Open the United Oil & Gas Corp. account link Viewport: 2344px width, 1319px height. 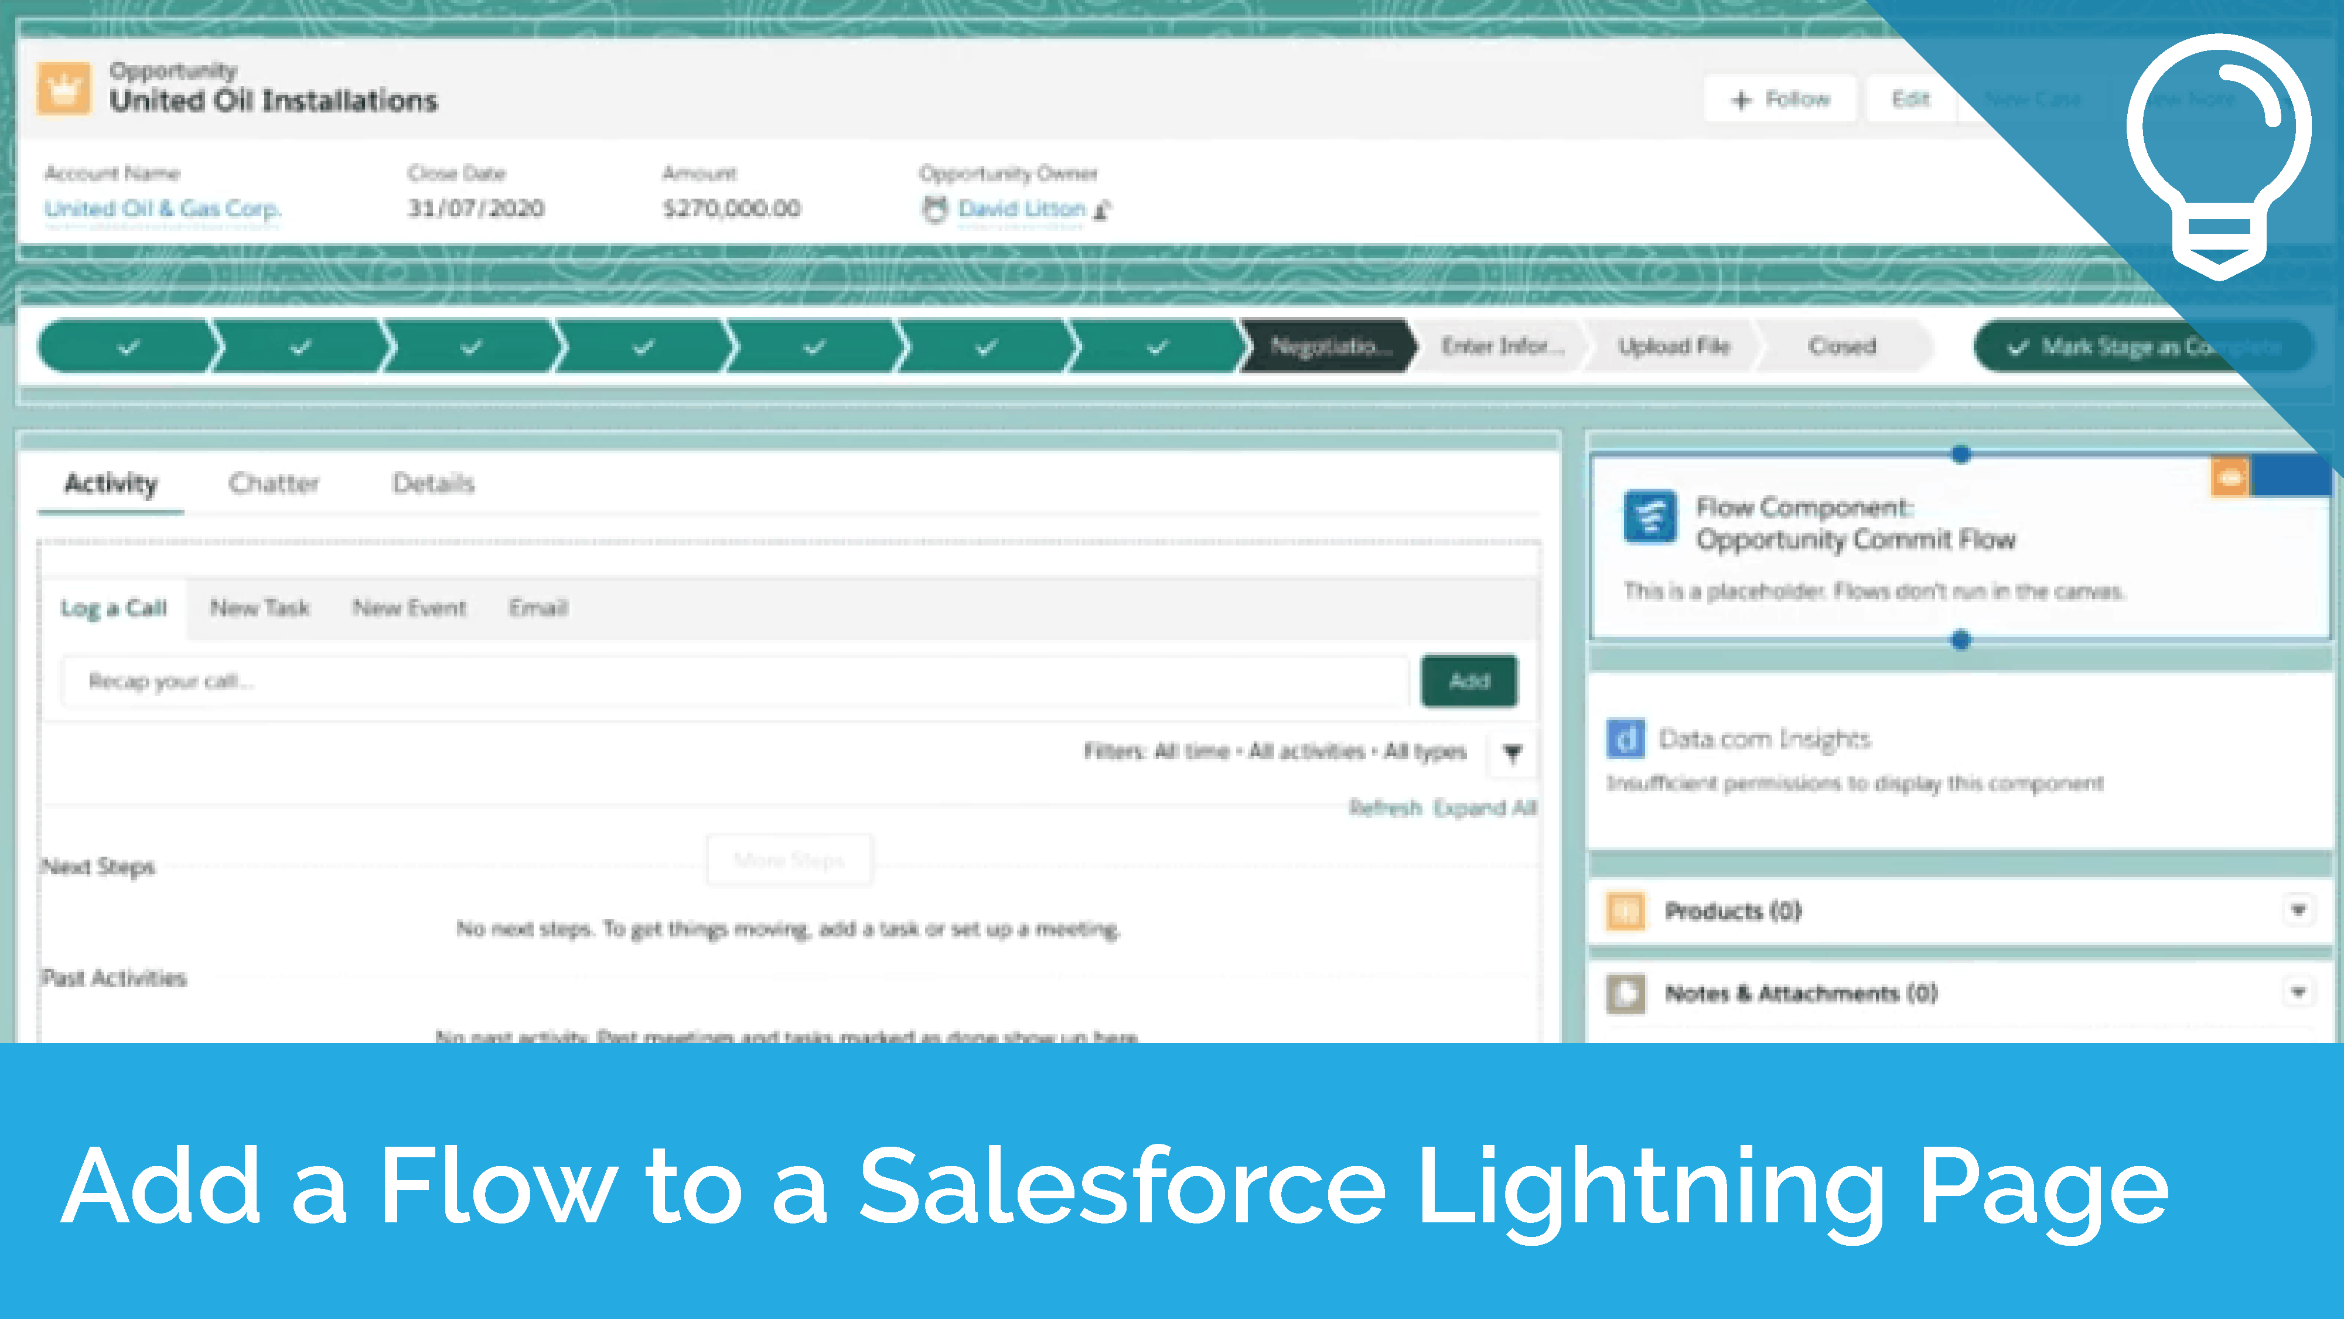click(x=163, y=209)
